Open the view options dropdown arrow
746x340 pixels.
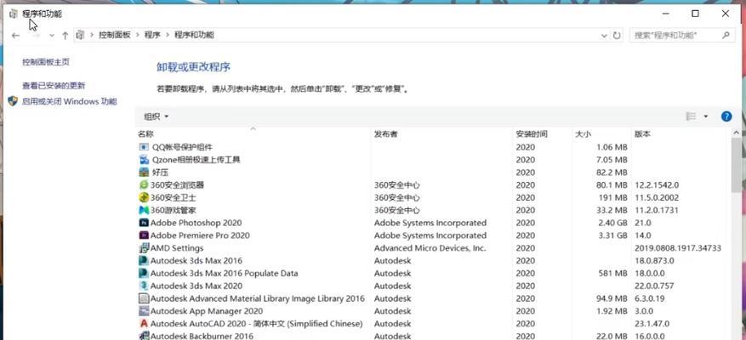(705, 116)
